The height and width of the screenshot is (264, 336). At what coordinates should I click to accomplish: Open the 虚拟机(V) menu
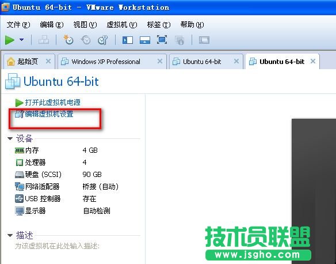122,25
